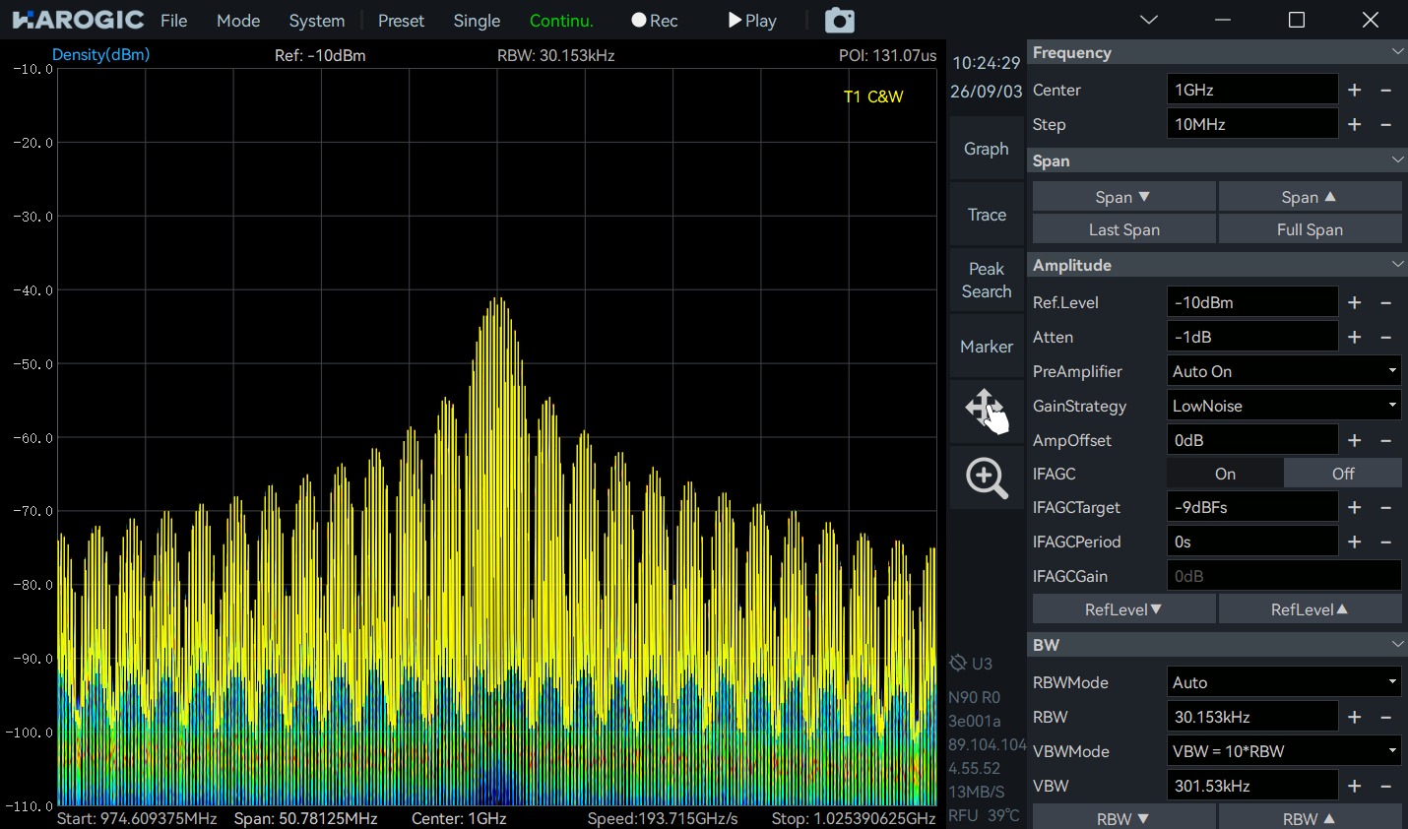Increase Ref.Level with plus button
Screen dimensions: 1408x829
click(1355, 302)
